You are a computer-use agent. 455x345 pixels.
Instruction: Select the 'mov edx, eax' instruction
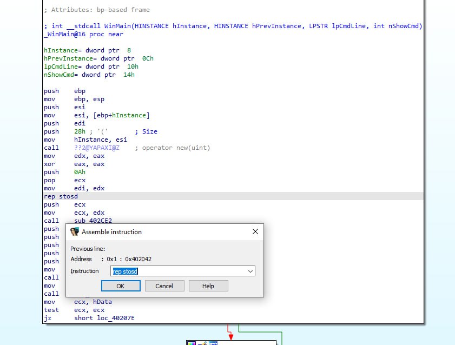click(74, 156)
